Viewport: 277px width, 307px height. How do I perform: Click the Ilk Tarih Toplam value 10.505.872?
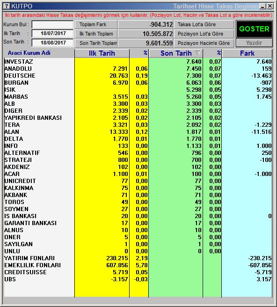[x=158, y=34]
